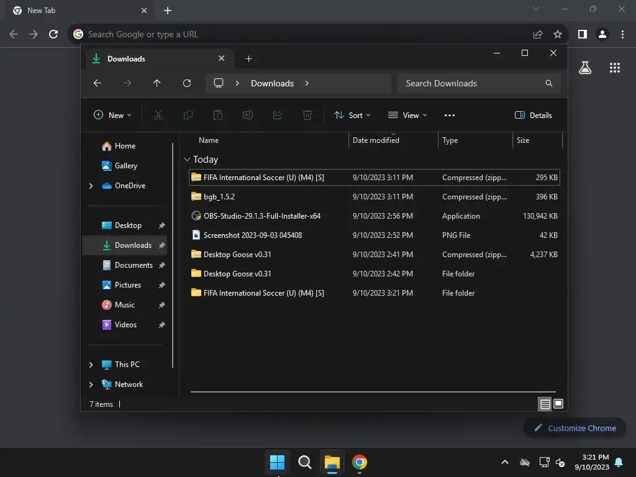
Task: Select the New Tab tab in Chrome
Action: [x=79, y=11]
